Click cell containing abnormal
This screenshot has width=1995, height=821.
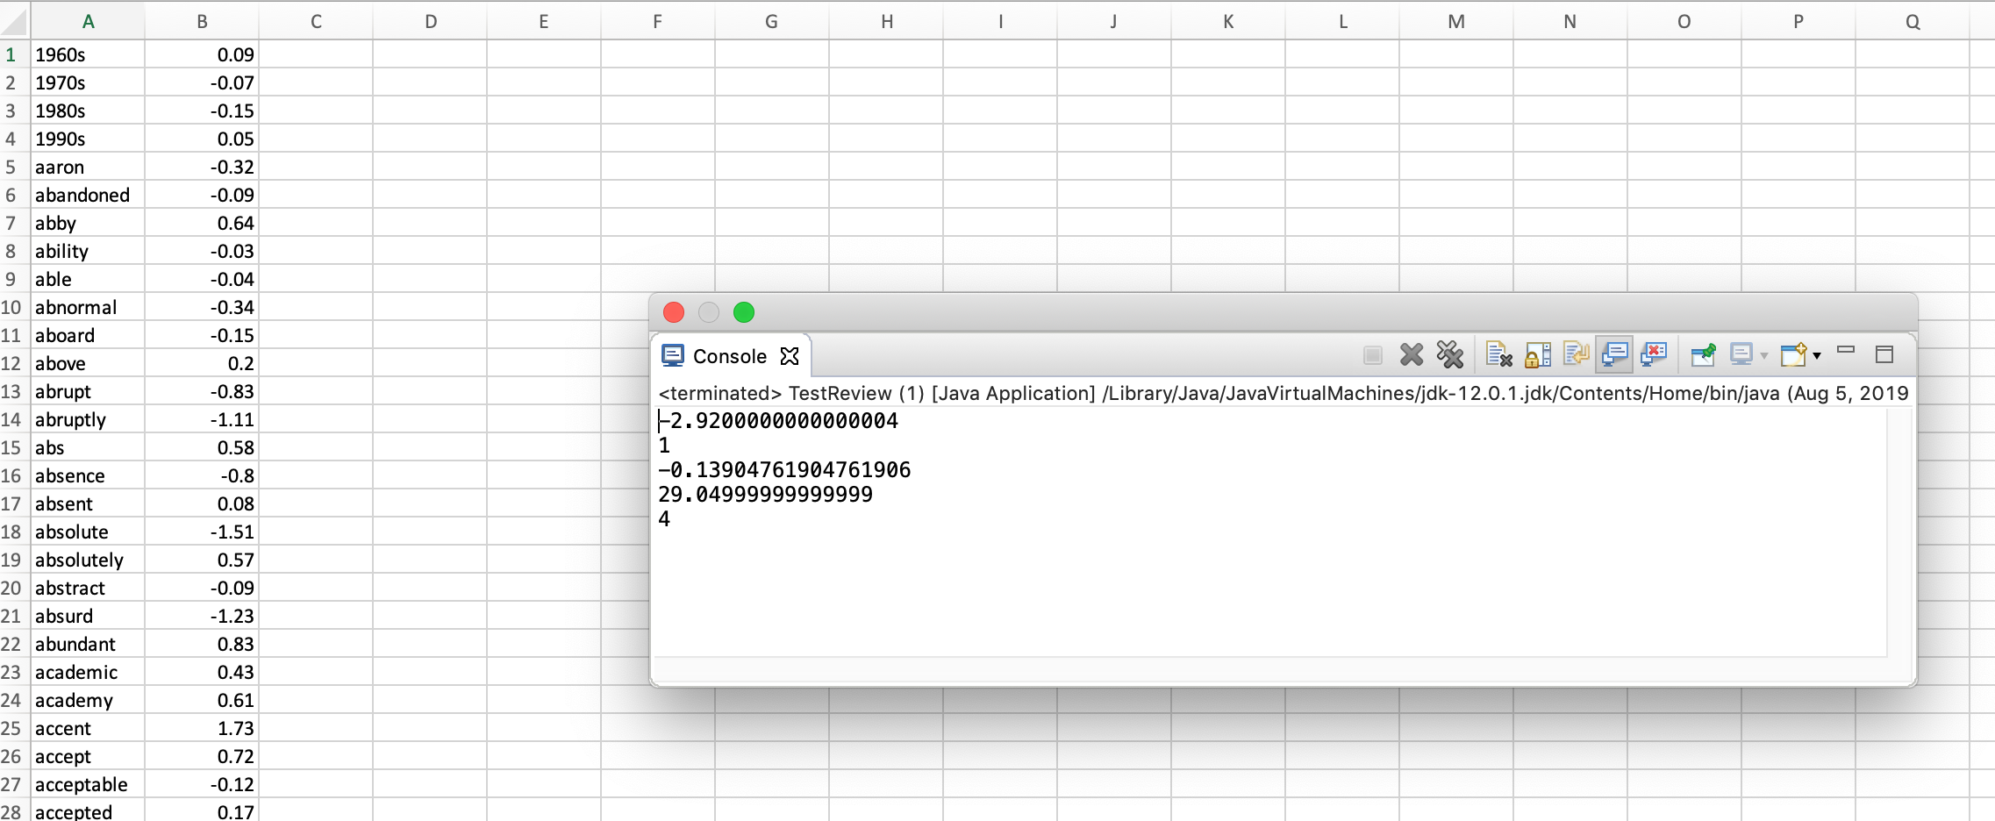(88, 307)
